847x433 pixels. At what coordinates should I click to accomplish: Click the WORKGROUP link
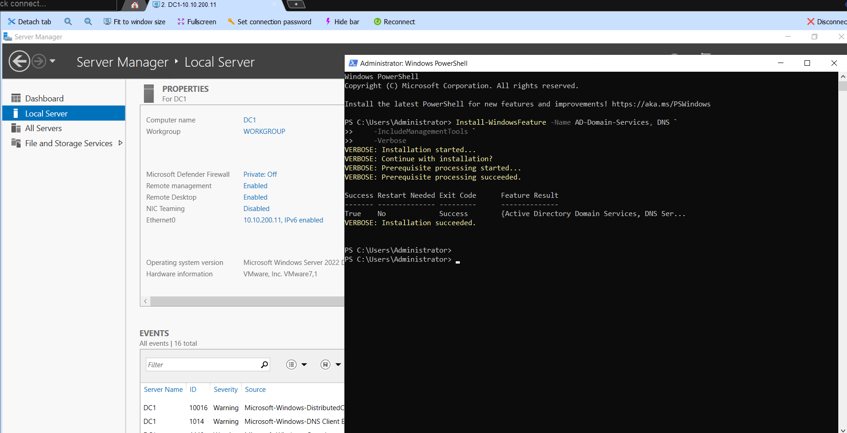point(264,132)
